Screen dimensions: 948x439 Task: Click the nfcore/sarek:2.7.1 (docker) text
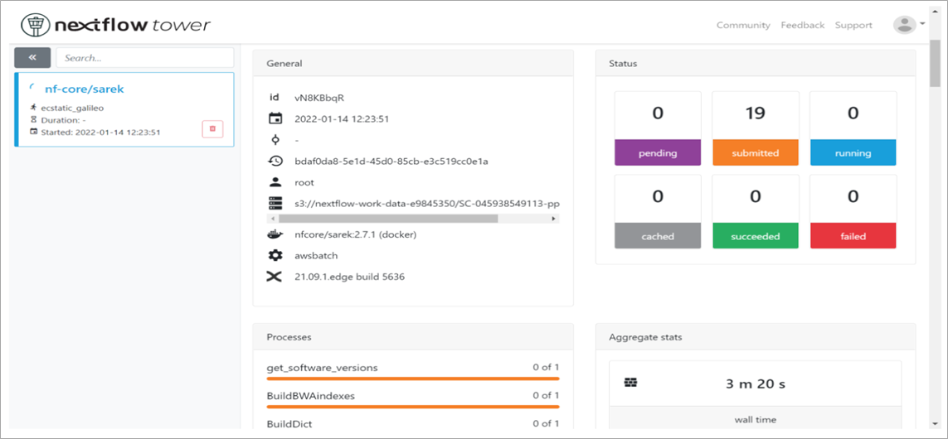(356, 235)
